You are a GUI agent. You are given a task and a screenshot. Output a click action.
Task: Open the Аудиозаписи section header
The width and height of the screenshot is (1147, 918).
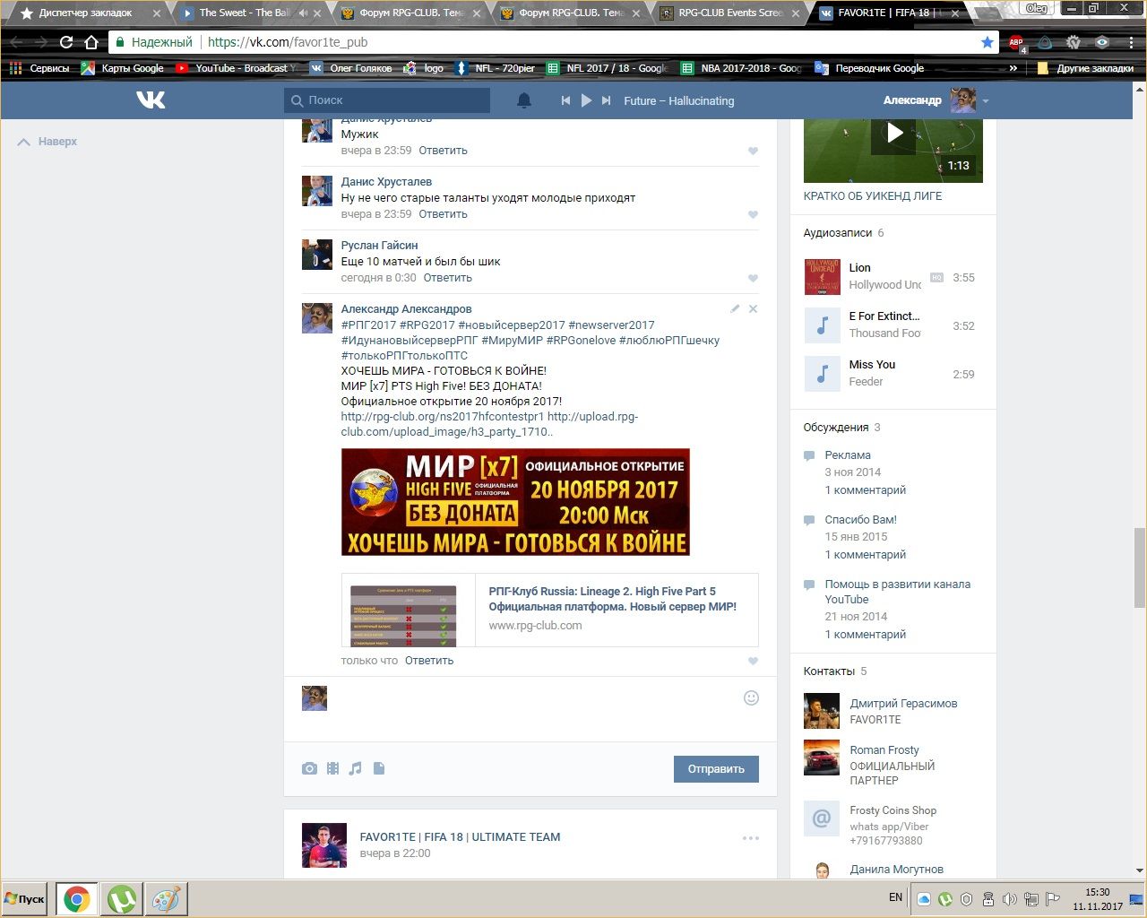(838, 233)
